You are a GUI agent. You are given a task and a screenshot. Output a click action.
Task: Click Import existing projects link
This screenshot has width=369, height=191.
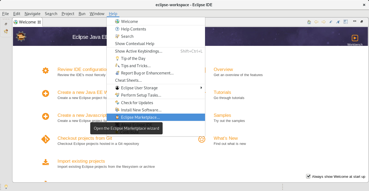point(81,161)
